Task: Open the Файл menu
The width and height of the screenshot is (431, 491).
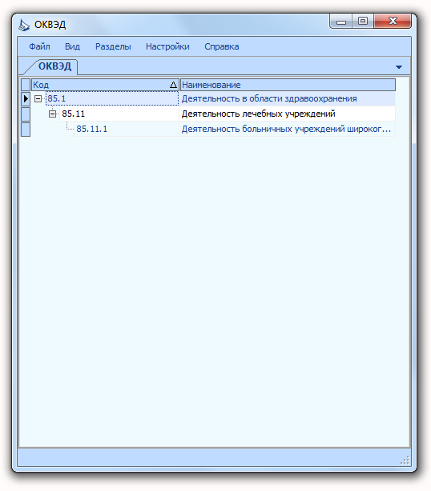Action: pyautogui.click(x=39, y=46)
